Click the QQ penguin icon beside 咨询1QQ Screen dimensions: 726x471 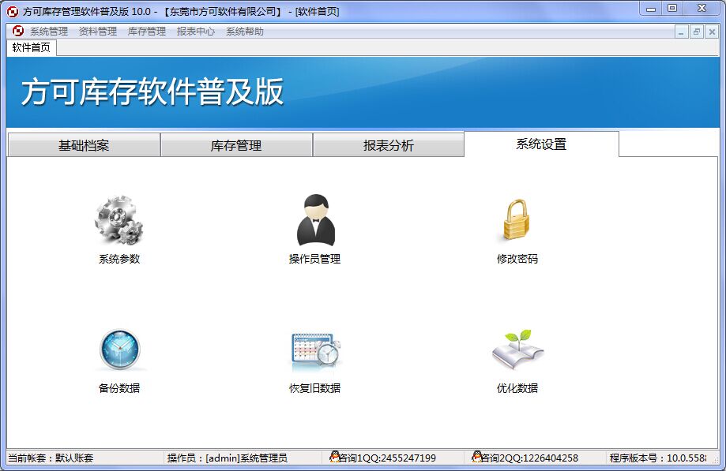point(334,457)
